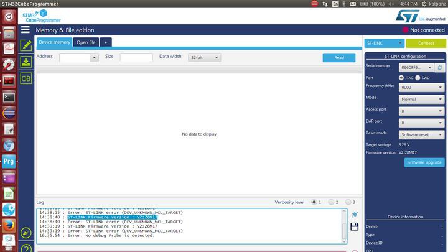Open Ubuntu dash search icon
Screen dimensions: 448x252
(x=9, y=17)
